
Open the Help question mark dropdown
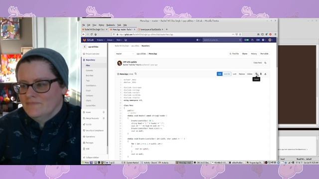[264, 40]
